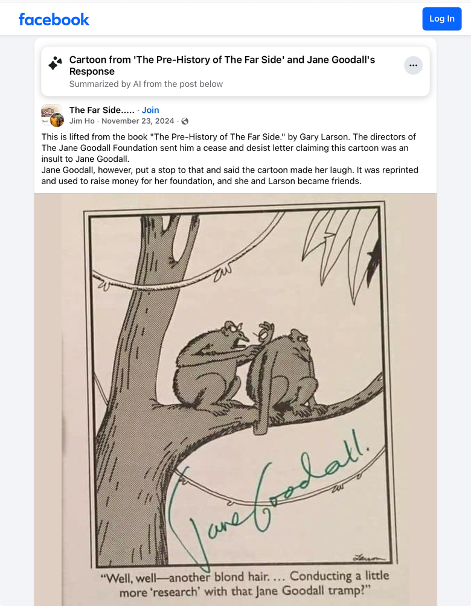Click the globe public audience icon
Screen dimensions: 471x606
tap(185, 121)
